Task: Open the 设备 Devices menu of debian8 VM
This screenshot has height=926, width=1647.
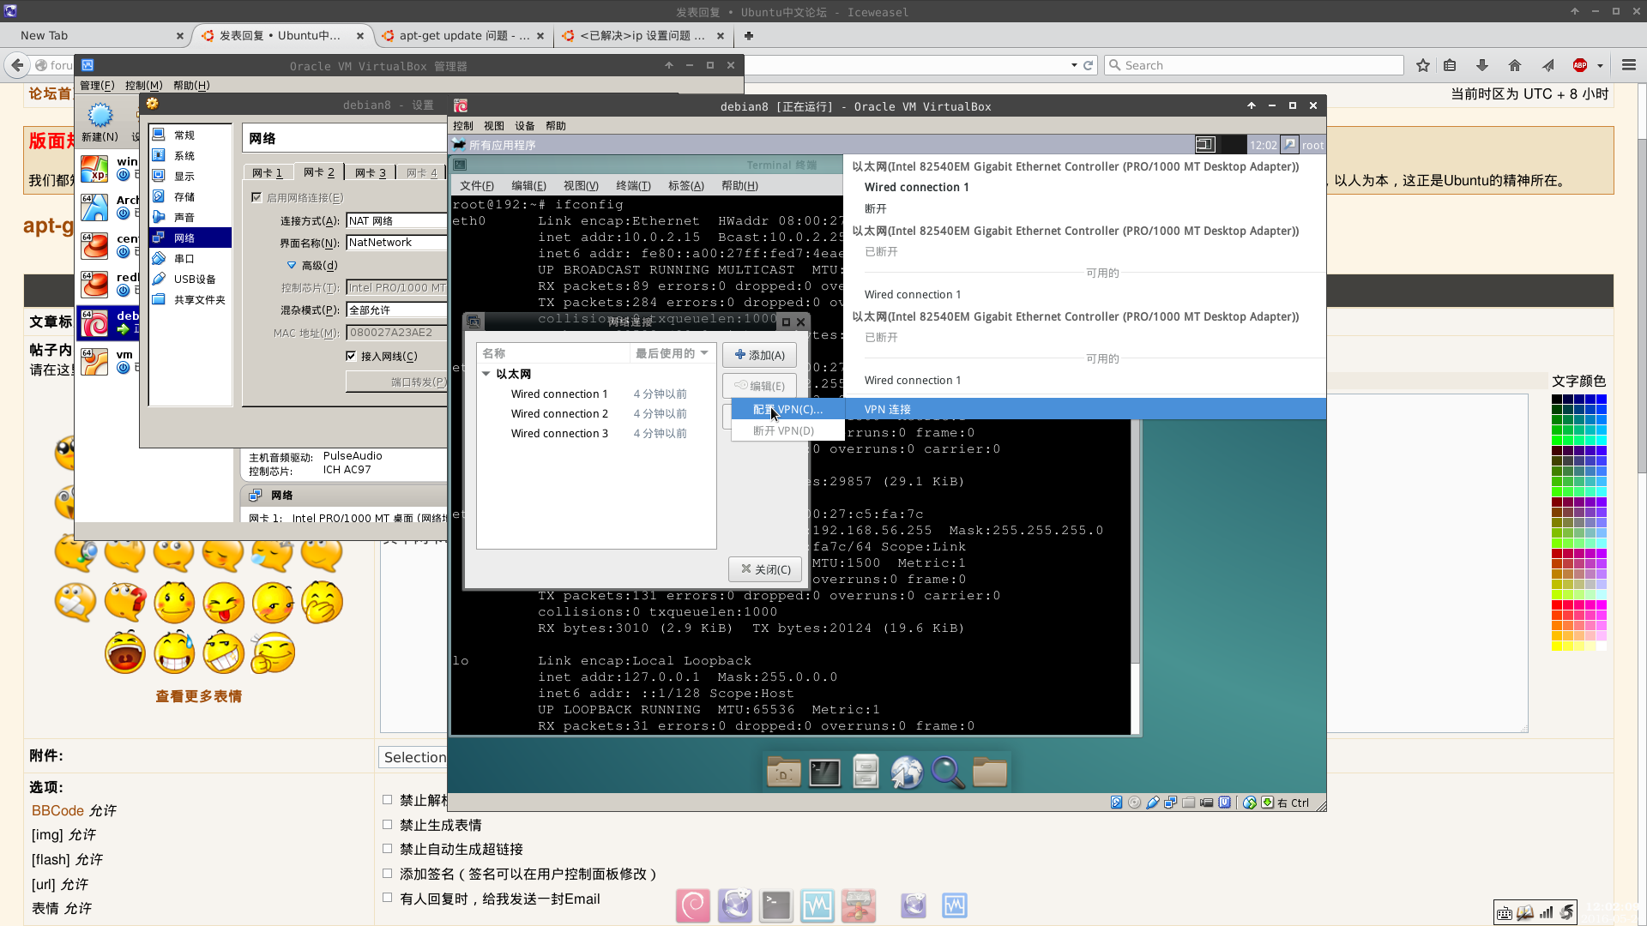Action: [525, 125]
